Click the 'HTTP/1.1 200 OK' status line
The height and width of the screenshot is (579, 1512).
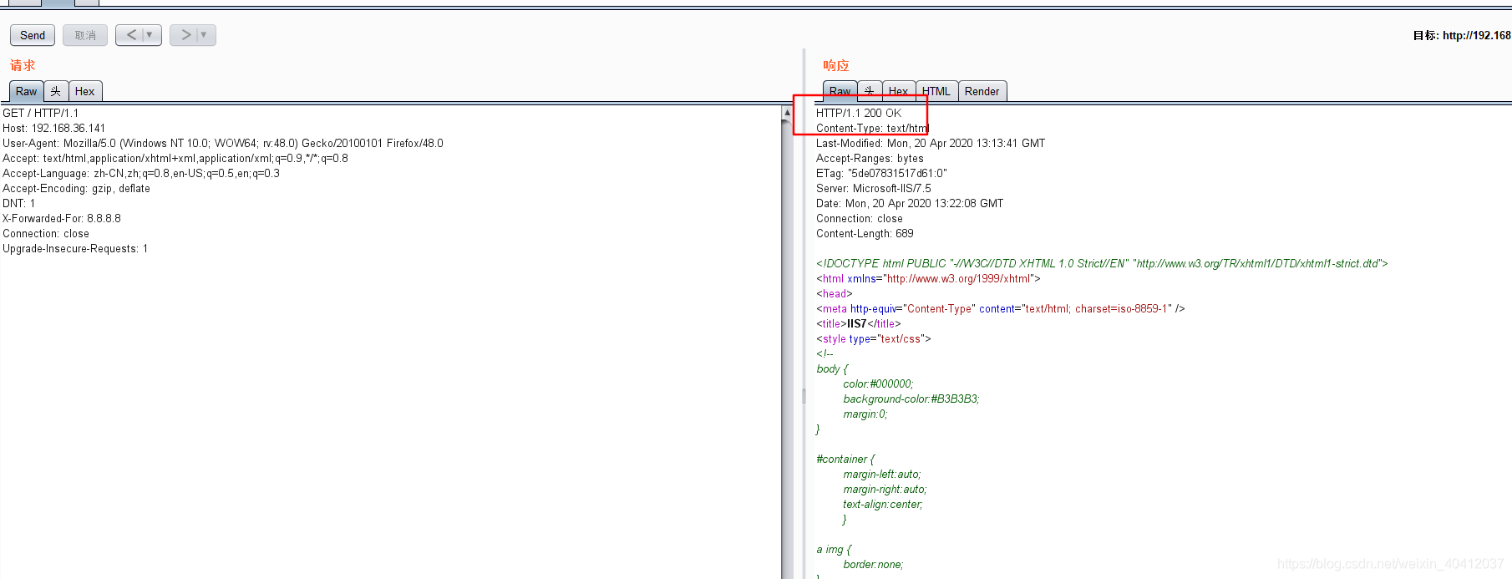(859, 113)
